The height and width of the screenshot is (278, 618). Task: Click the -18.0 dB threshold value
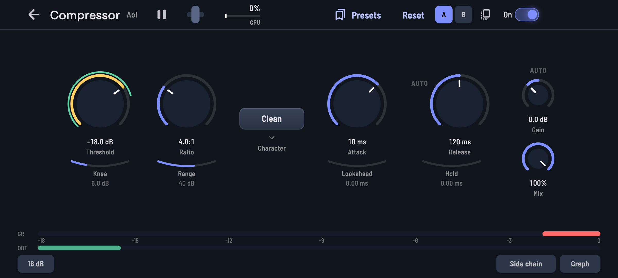click(100, 142)
